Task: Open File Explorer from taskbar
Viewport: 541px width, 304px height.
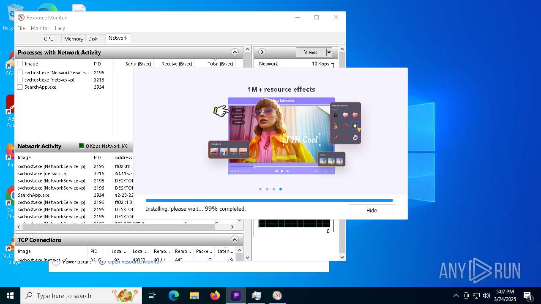Action: [194, 296]
